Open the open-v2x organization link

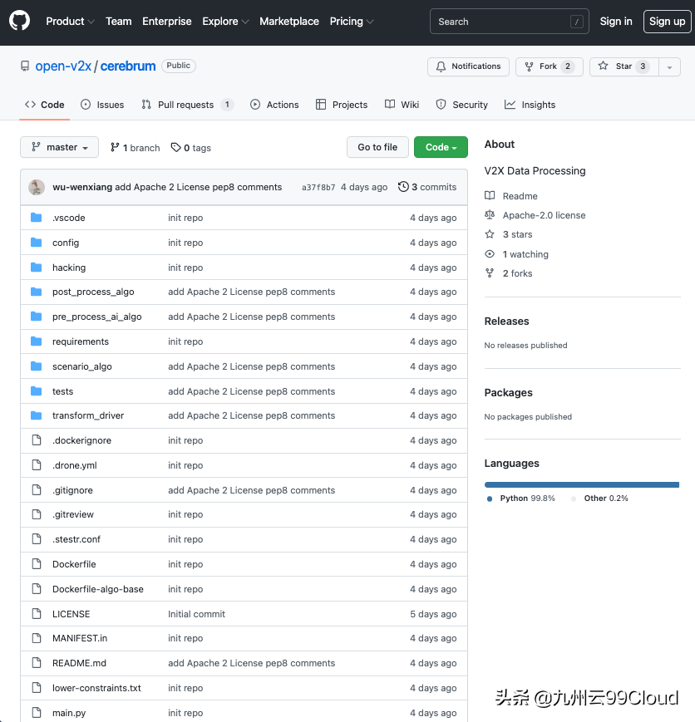(x=64, y=66)
